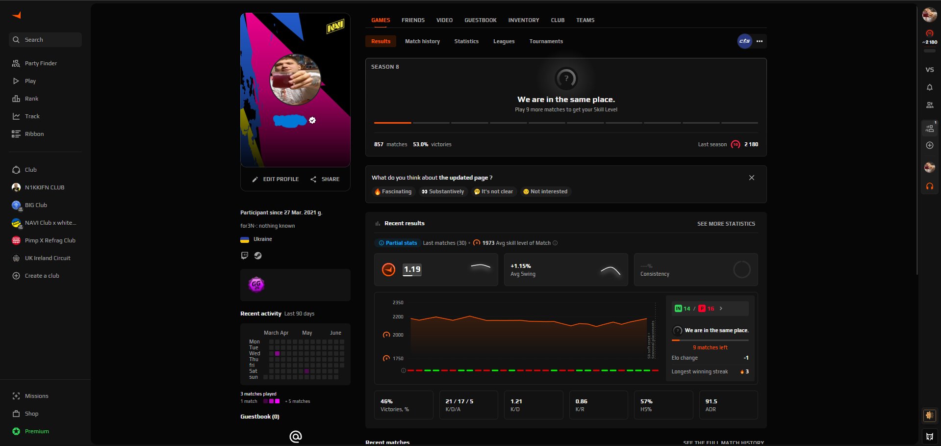Switch to the CLUB tab
941x446 pixels.
(558, 20)
